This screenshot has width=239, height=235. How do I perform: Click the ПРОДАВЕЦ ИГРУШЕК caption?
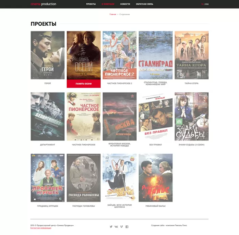click(47, 206)
